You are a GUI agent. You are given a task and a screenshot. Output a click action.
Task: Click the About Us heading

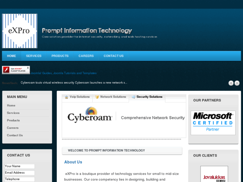click(73, 162)
